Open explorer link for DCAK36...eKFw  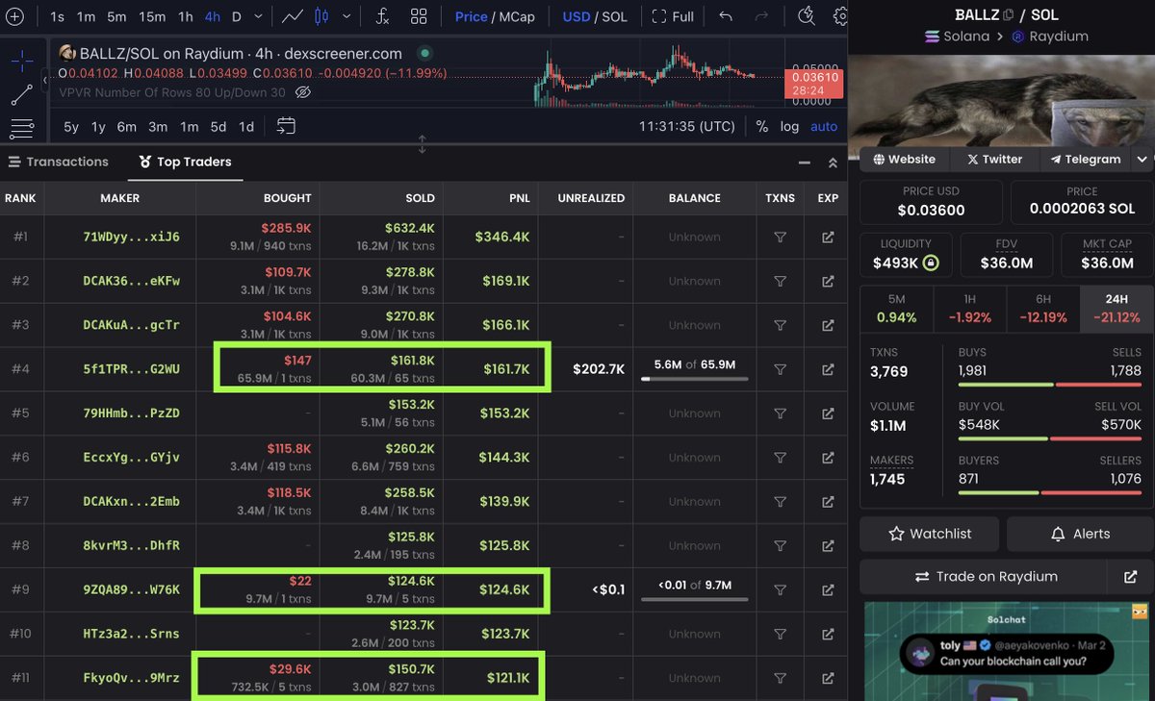click(x=828, y=282)
